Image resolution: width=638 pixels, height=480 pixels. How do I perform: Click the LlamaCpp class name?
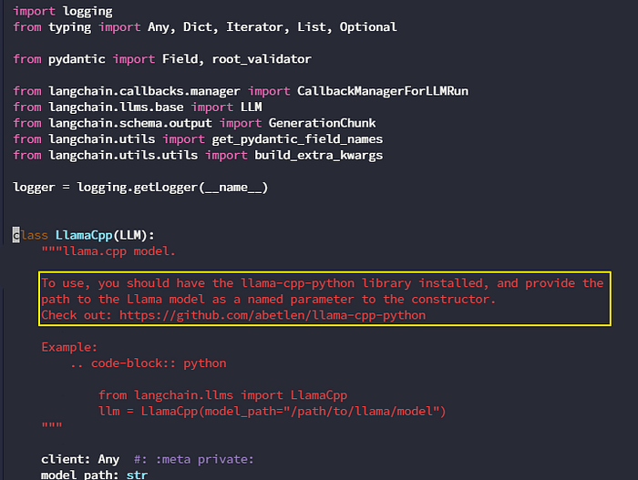[84, 235]
